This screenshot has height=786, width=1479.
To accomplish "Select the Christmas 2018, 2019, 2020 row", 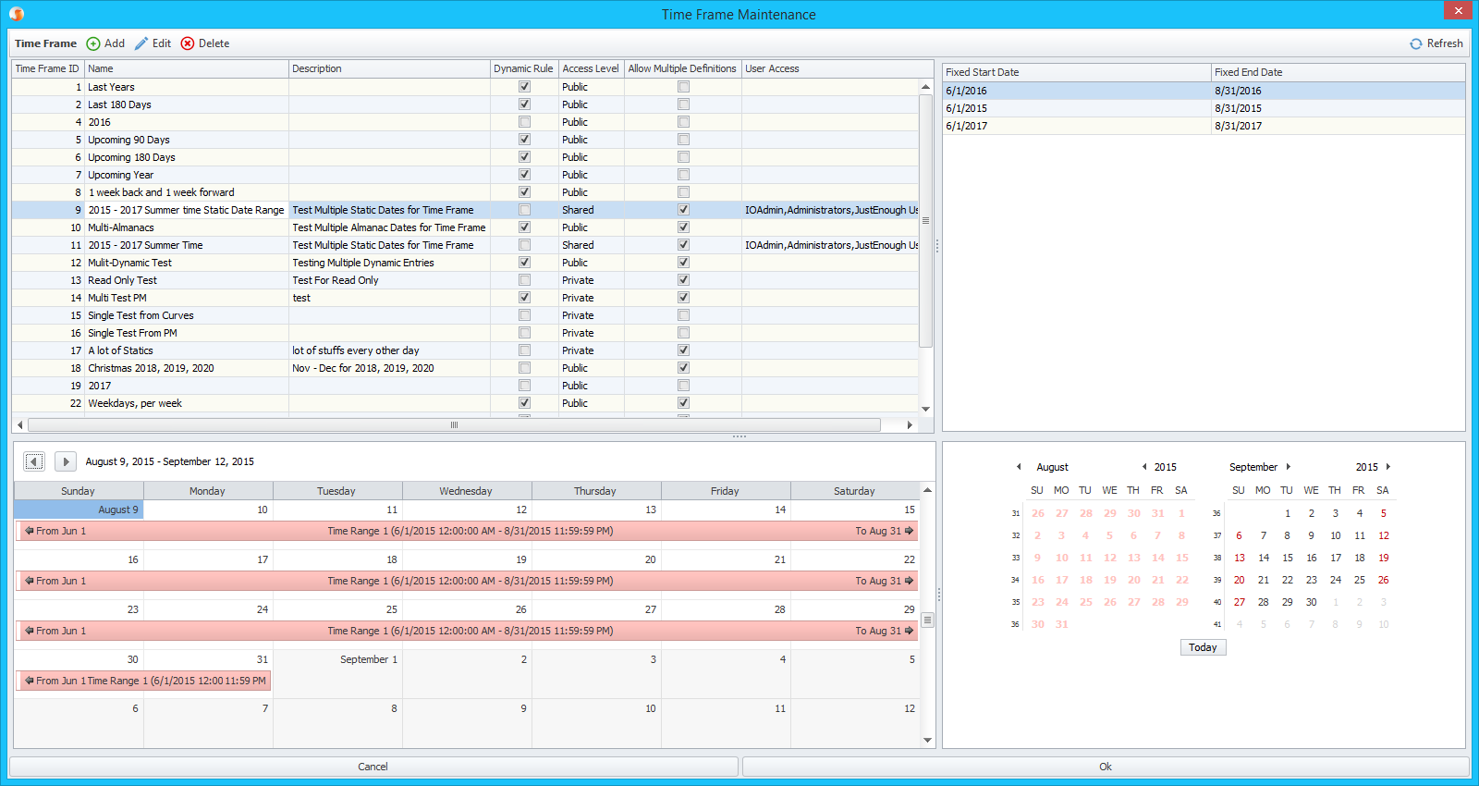I will pos(465,368).
